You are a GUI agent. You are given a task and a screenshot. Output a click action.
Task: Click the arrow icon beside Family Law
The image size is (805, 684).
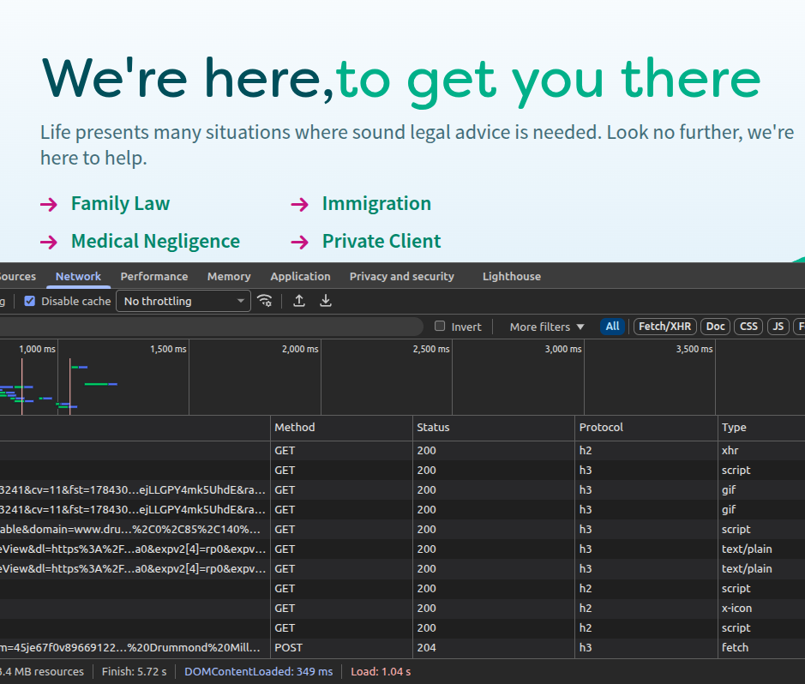[x=49, y=204]
